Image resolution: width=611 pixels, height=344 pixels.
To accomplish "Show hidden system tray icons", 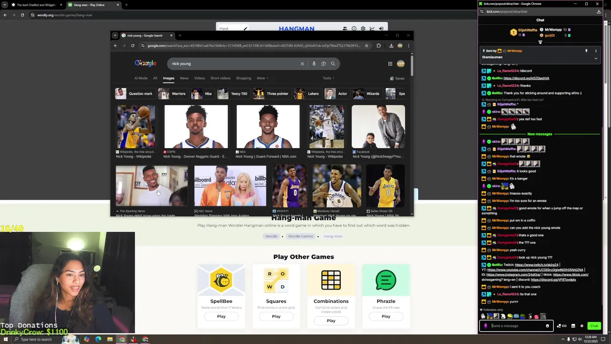I will [x=562, y=339].
